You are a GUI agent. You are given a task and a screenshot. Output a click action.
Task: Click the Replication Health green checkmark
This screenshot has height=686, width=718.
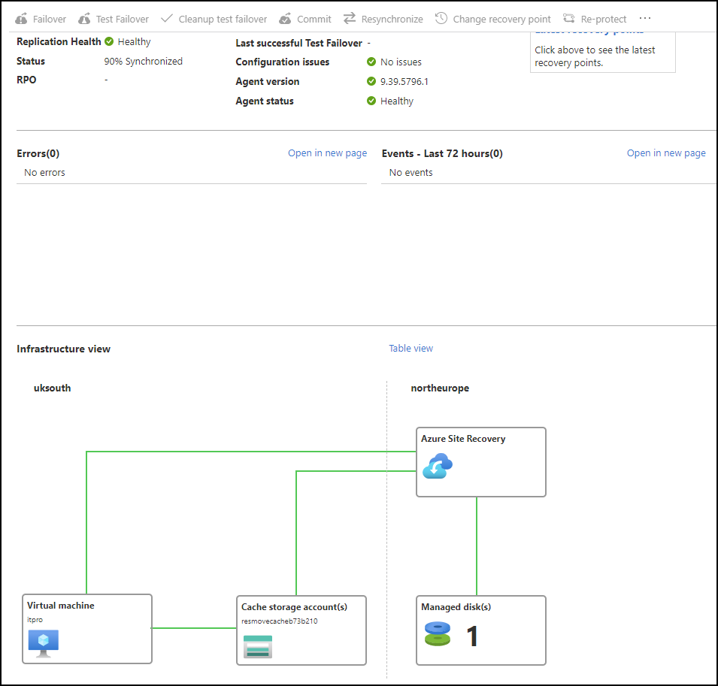pyautogui.click(x=109, y=42)
